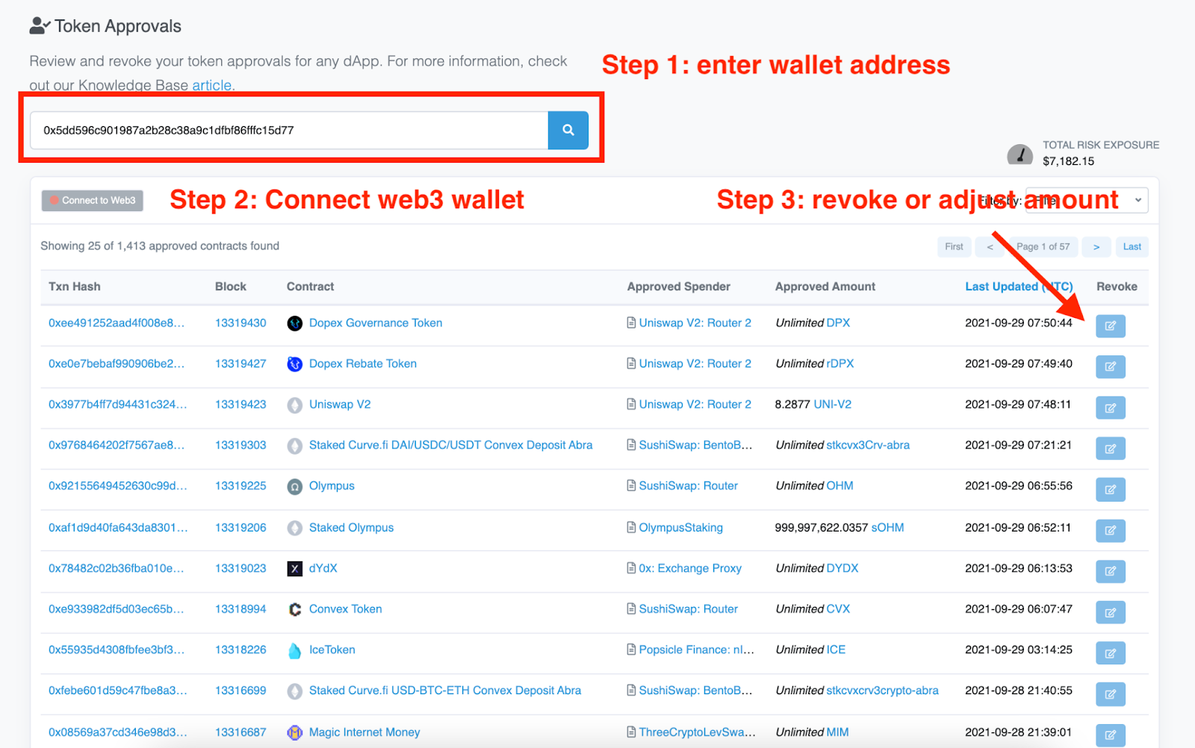Screen dimensions: 1195x748
Task: Sort by Last Updated (UTC) column header
Action: [1019, 287]
